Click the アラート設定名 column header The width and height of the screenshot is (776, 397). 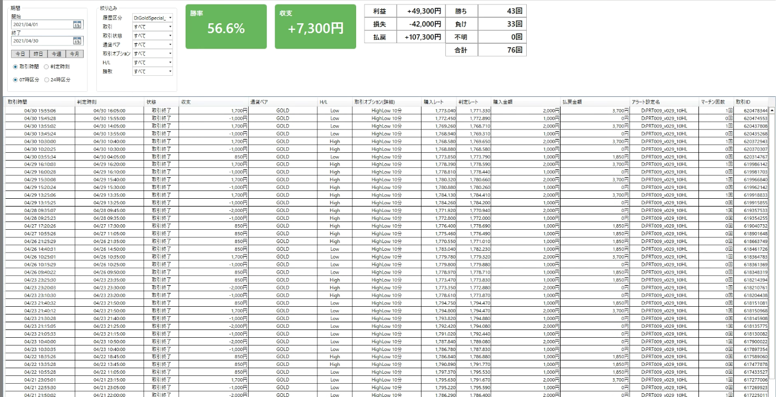(664, 102)
